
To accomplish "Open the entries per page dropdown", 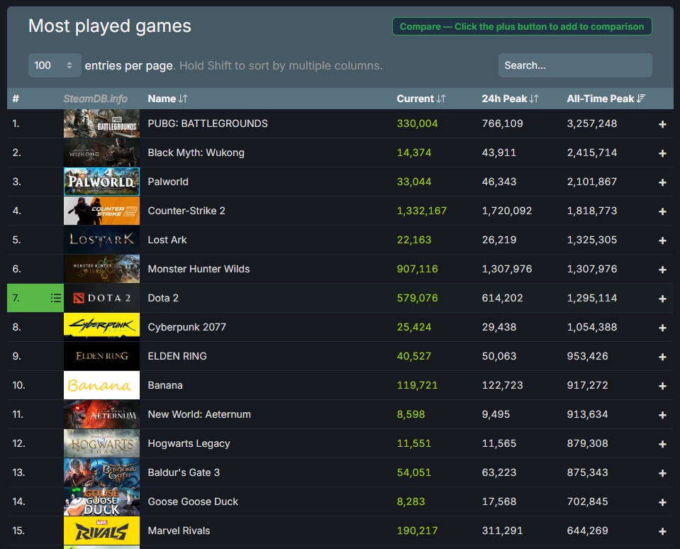I will point(55,65).
